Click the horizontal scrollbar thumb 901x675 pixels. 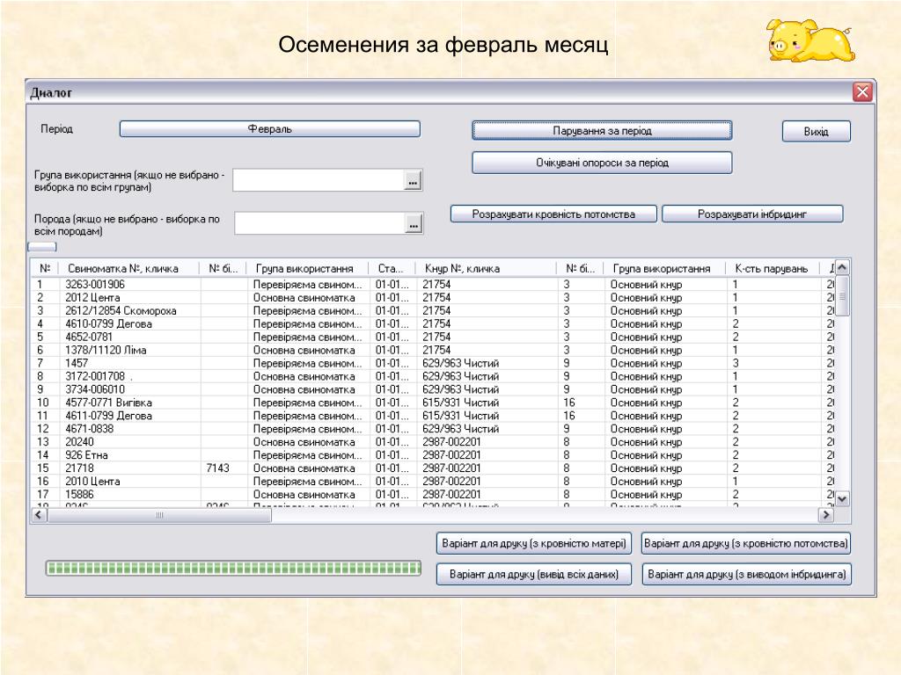pos(159,515)
